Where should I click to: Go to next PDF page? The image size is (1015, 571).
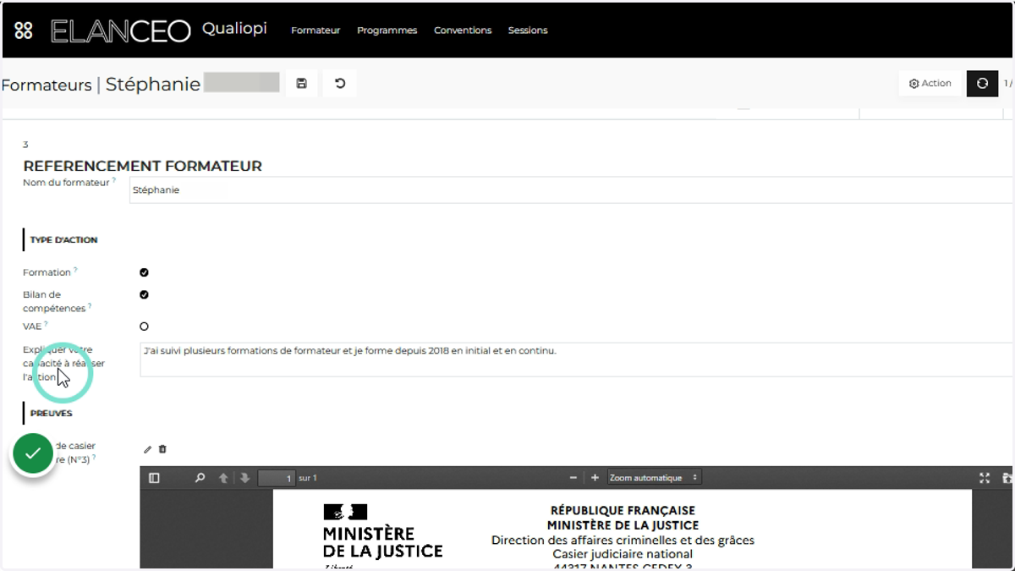[244, 478]
